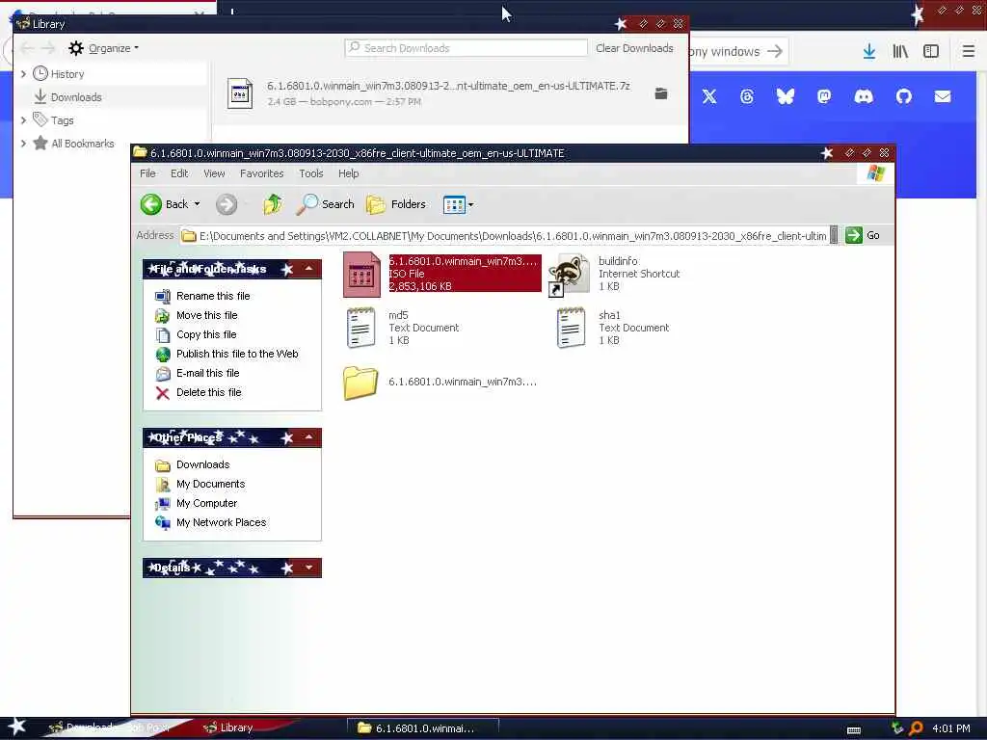
Task: Open My Computer under Other Places
Action: tap(206, 503)
